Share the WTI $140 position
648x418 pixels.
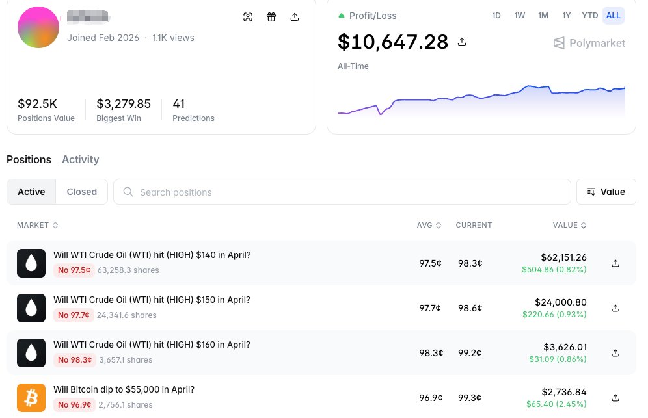tap(615, 263)
